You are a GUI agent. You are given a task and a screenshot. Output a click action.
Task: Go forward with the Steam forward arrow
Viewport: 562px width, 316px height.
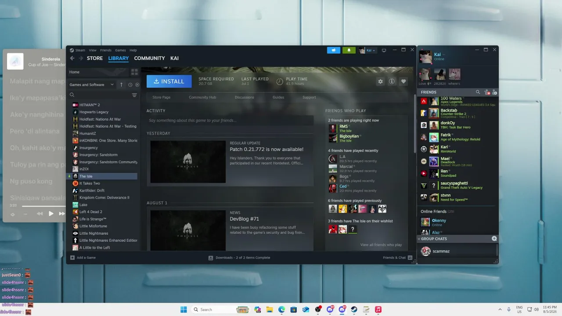pyautogui.click(x=81, y=58)
